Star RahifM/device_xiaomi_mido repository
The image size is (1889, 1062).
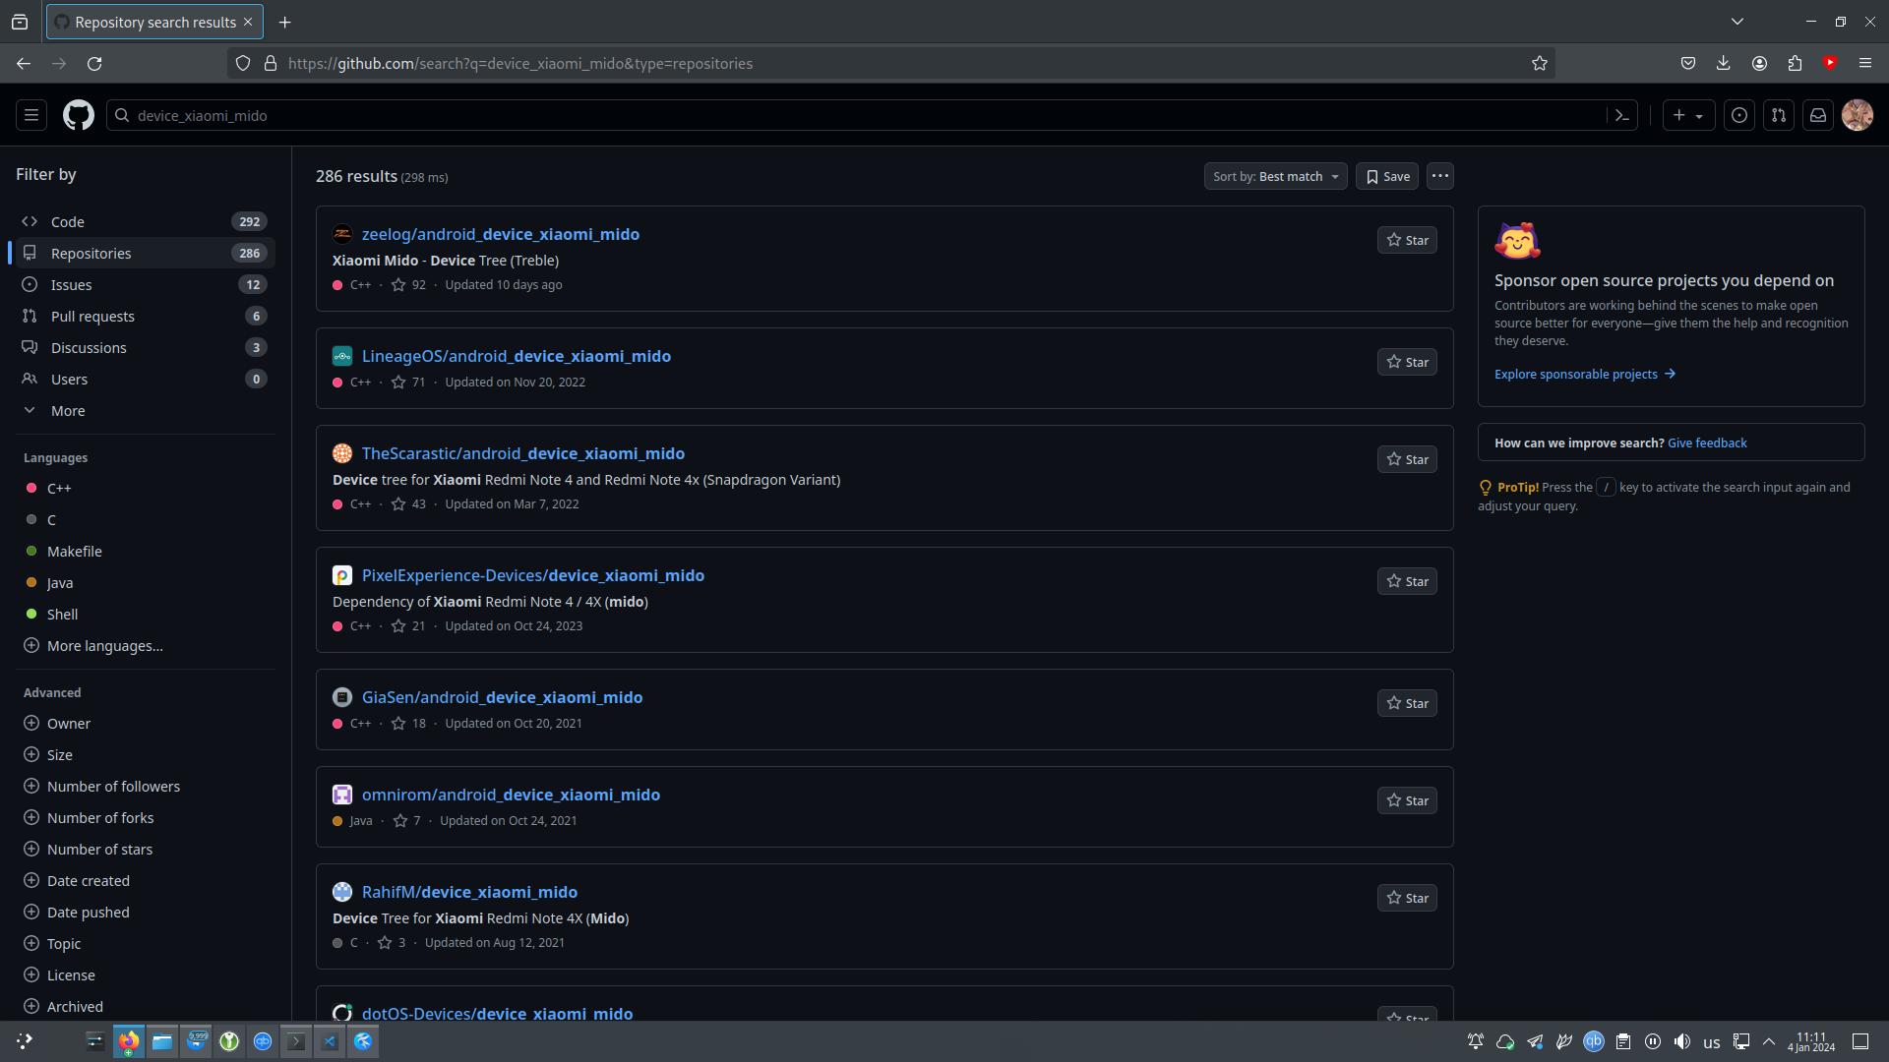[1407, 898]
